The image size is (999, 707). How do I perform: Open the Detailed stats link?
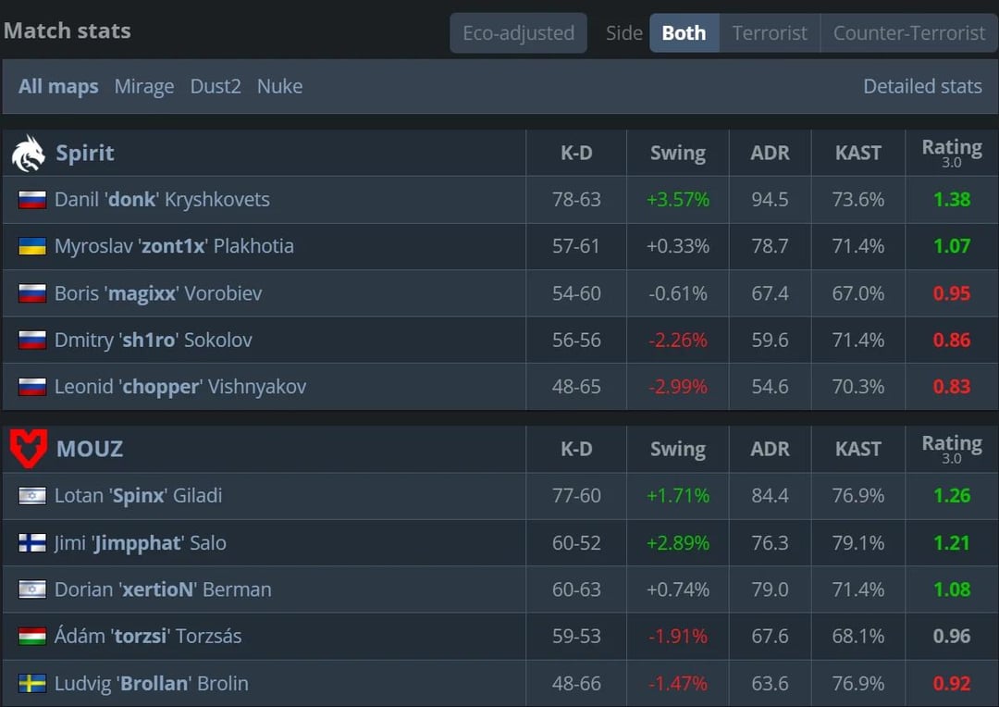pos(921,87)
